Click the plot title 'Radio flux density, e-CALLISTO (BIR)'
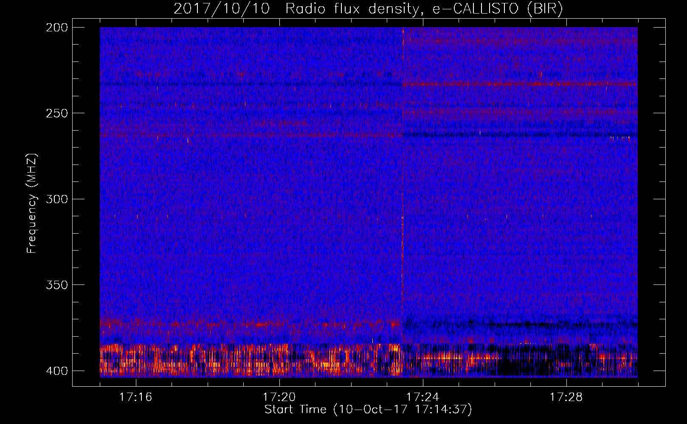The width and height of the screenshot is (687, 424). (x=424, y=8)
